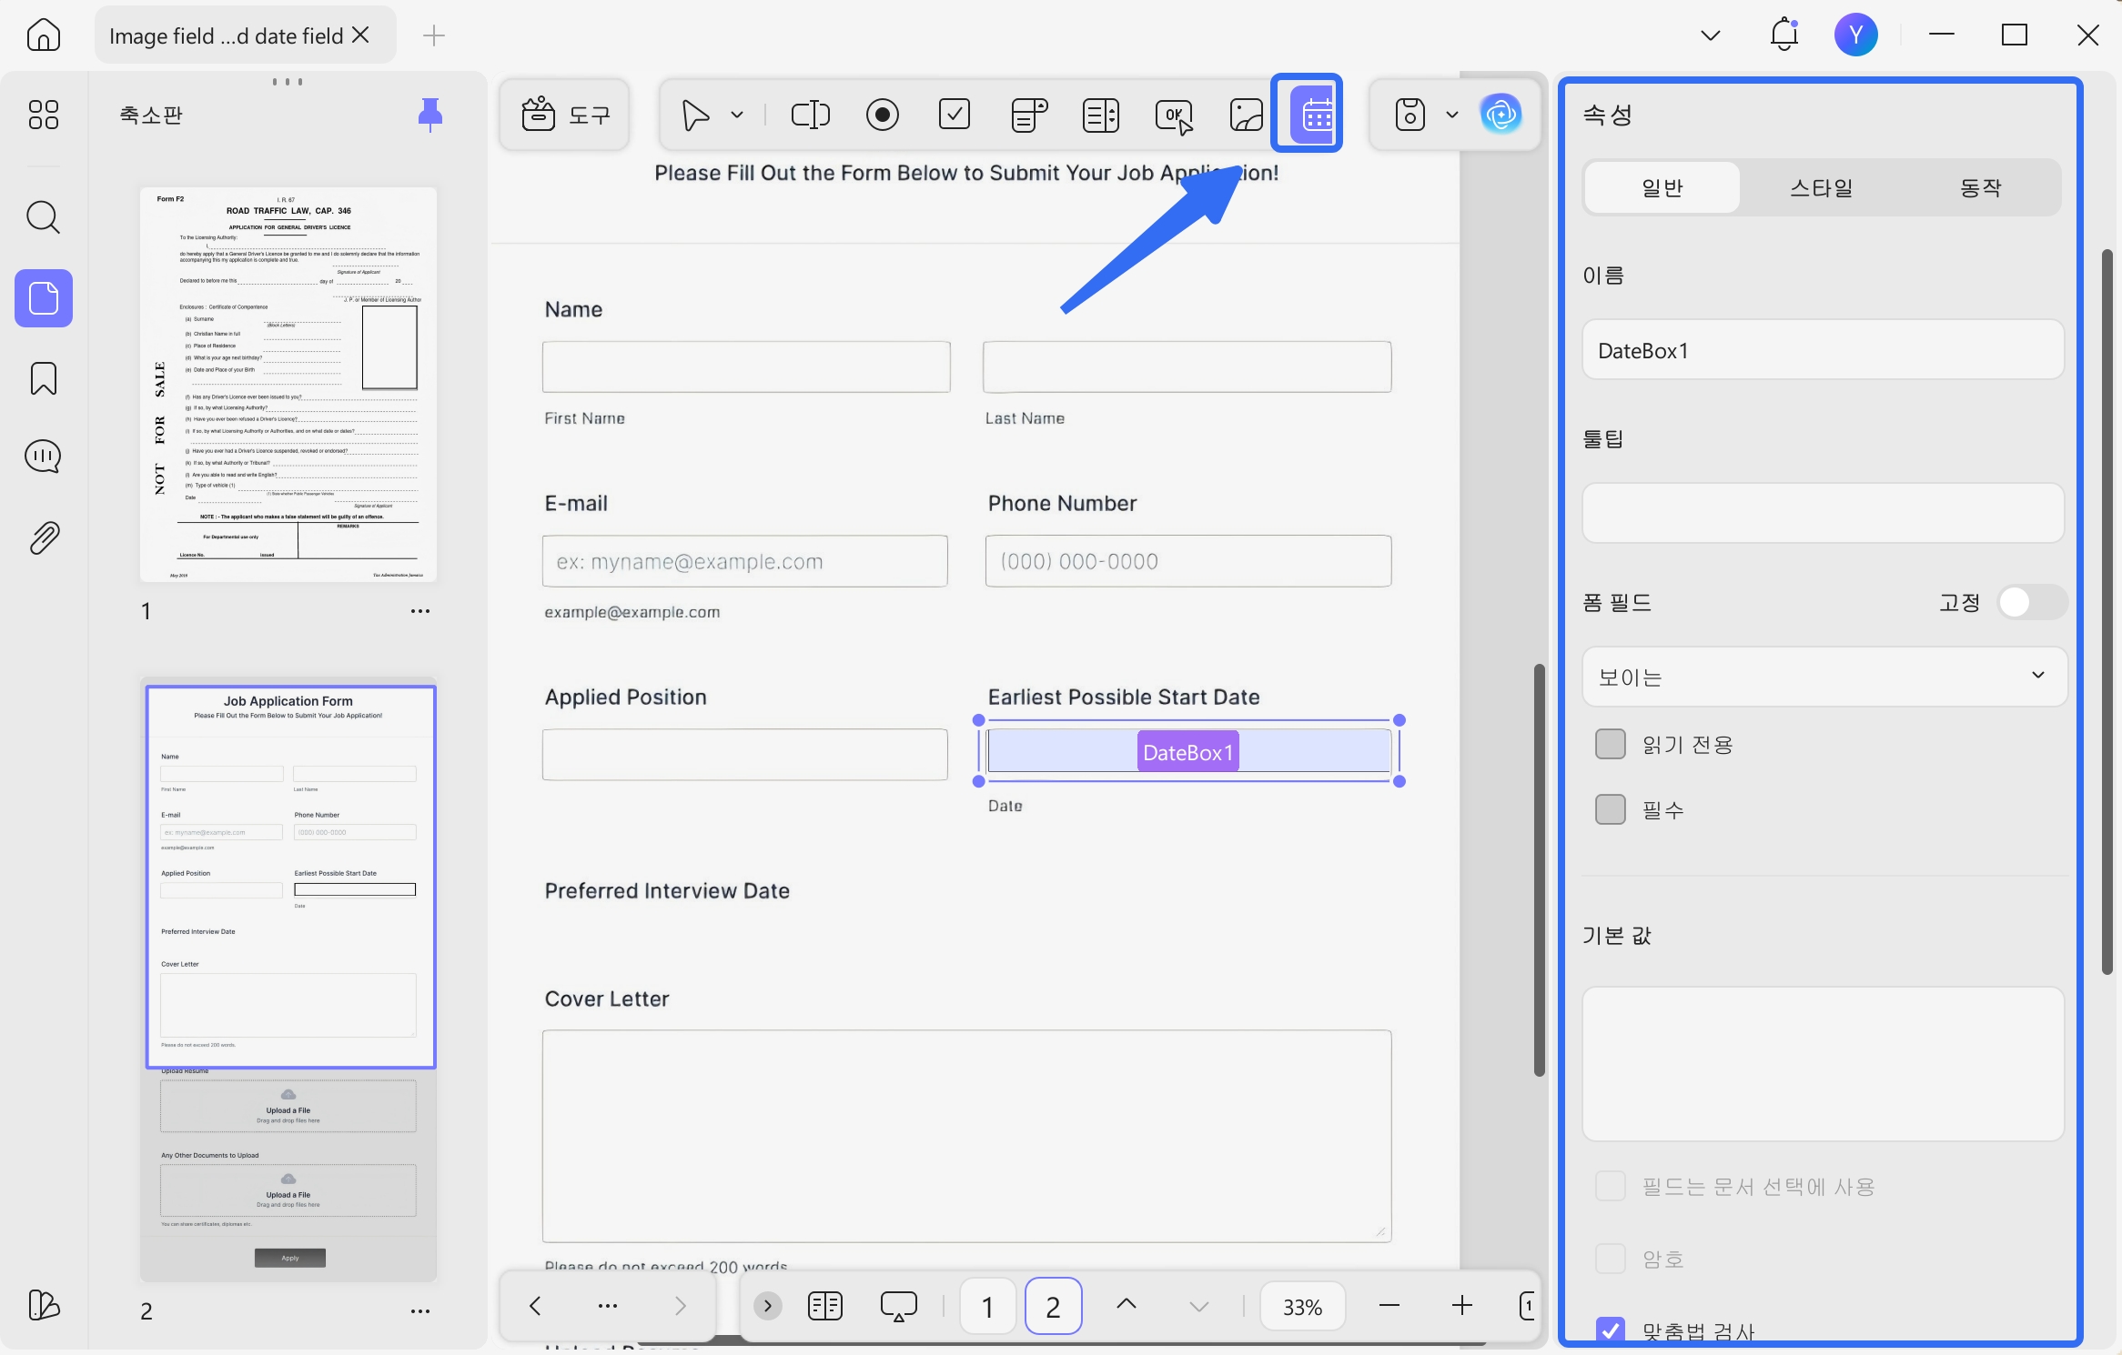Click the zoom in plus button

(x=1462, y=1306)
